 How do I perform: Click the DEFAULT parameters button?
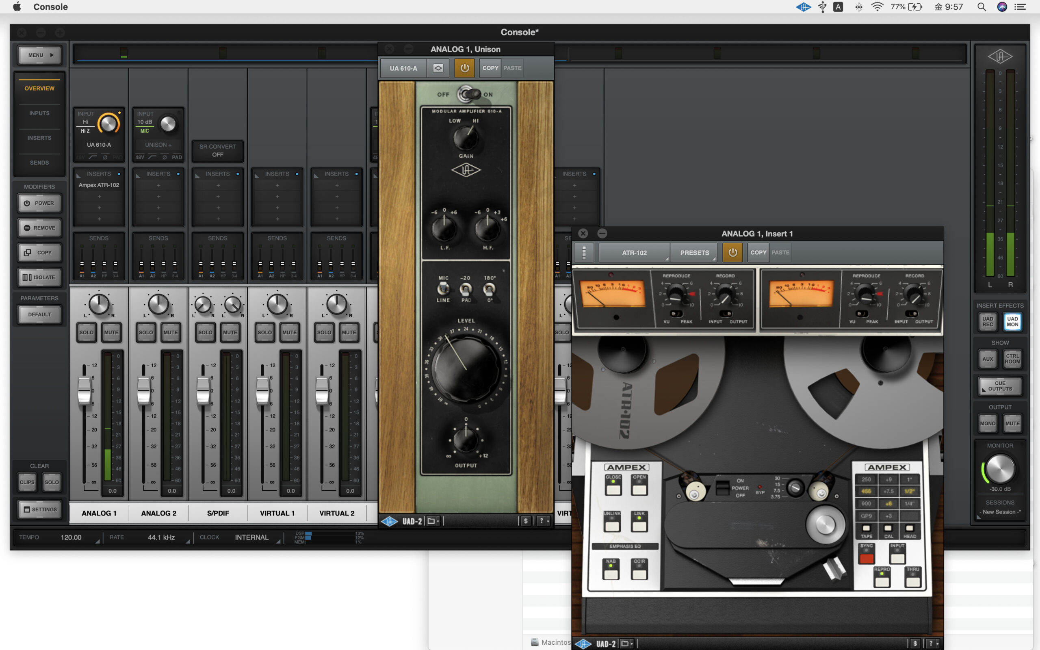click(39, 314)
